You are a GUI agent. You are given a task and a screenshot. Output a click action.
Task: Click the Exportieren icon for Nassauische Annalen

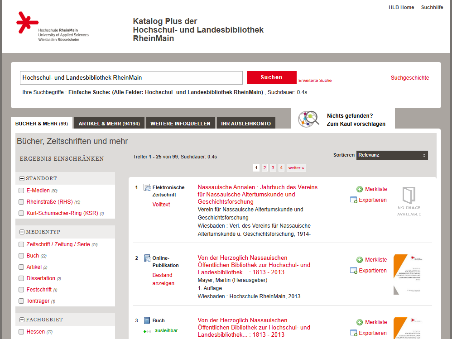click(x=354, y=200)
